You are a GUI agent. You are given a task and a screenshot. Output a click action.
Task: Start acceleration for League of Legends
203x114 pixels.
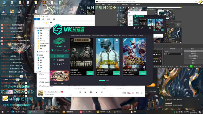143,73
